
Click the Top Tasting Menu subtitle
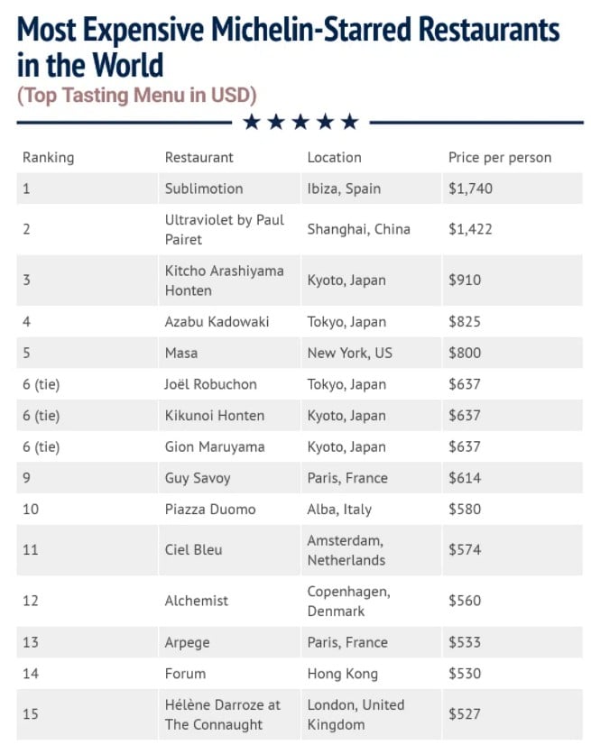pyautogui.click(x=137, y=95)
